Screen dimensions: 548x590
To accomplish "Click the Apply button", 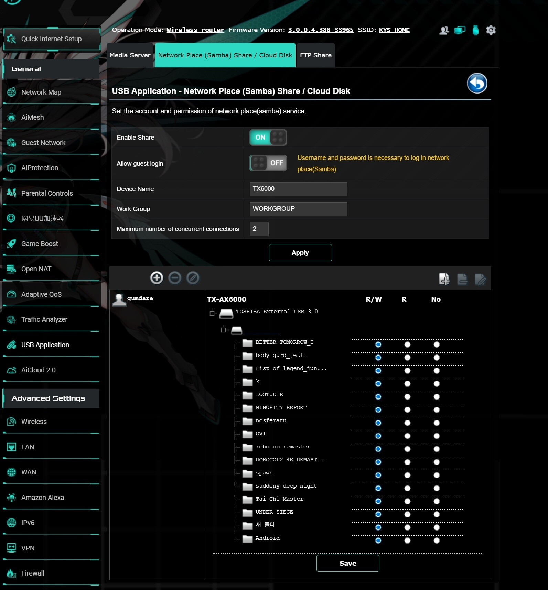I will (x=300, y=253).
